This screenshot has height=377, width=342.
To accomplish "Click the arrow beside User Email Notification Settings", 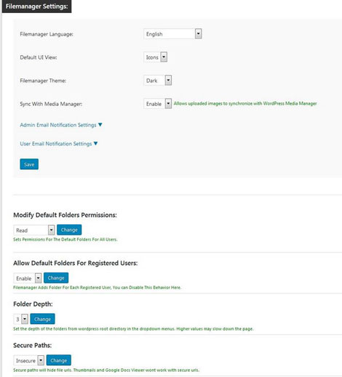I will point(95,143).
